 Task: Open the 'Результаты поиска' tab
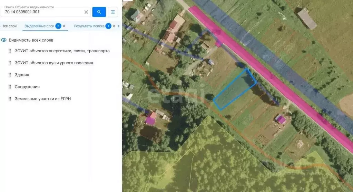[89, 26]
